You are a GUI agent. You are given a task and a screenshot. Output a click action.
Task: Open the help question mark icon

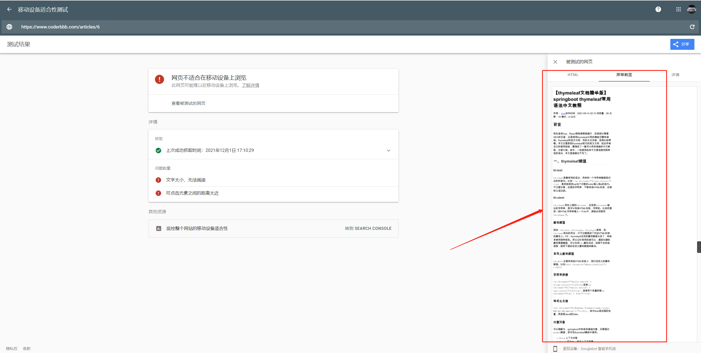[658, 9]
